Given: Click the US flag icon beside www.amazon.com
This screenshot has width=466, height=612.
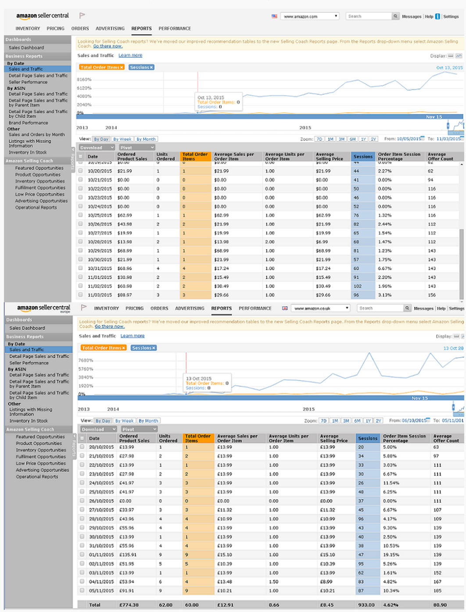Looking at the screenshot, I should click(274, 16).
